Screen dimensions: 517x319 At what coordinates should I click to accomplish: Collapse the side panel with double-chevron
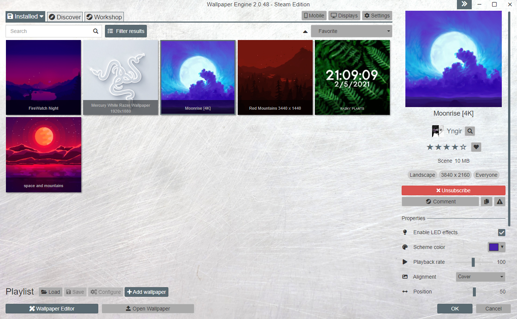tap(464, 4)
